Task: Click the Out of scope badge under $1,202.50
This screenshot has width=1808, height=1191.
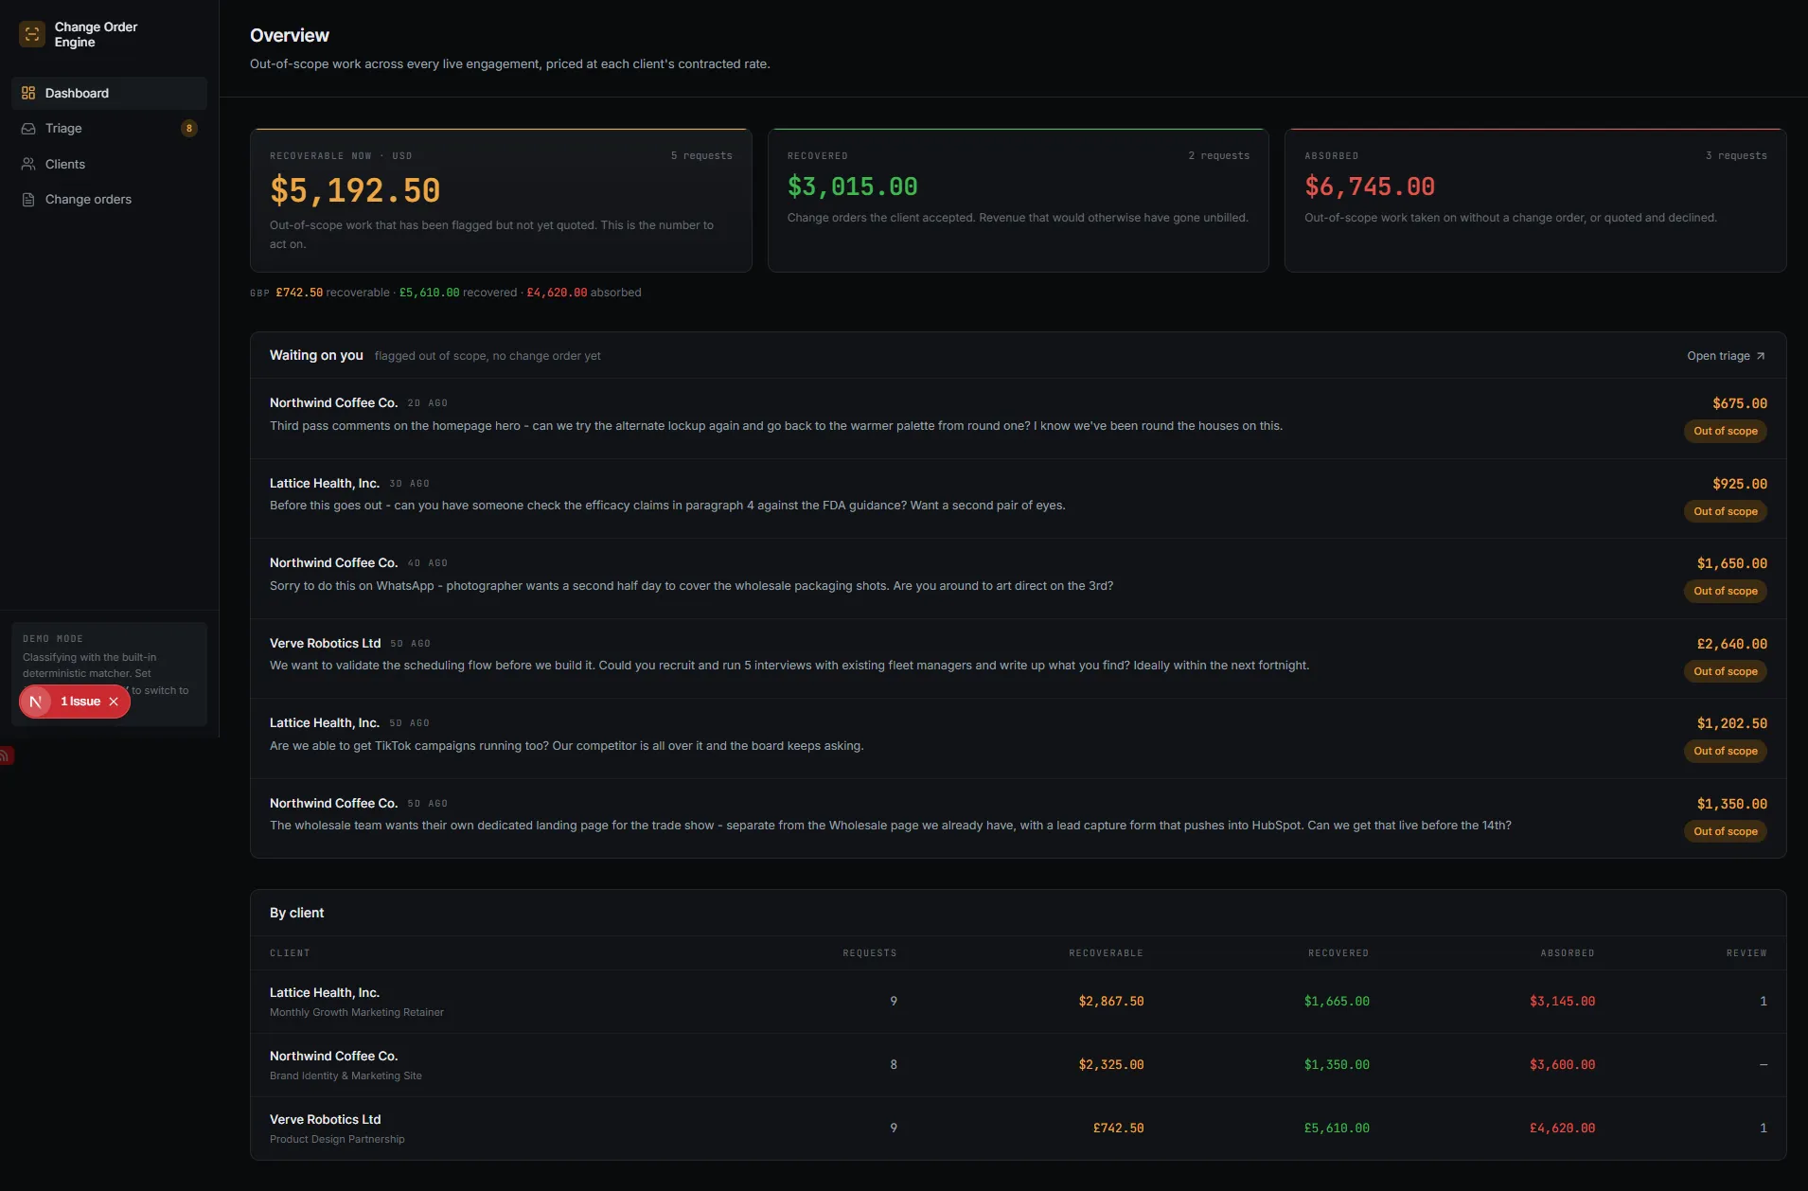Action: pos(1725,752)
